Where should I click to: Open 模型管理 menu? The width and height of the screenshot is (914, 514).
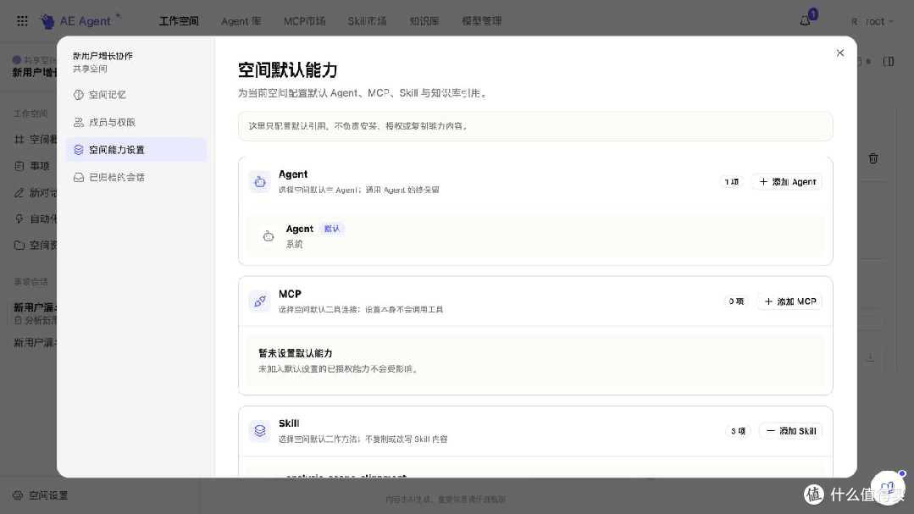click(x=481, y=21)
